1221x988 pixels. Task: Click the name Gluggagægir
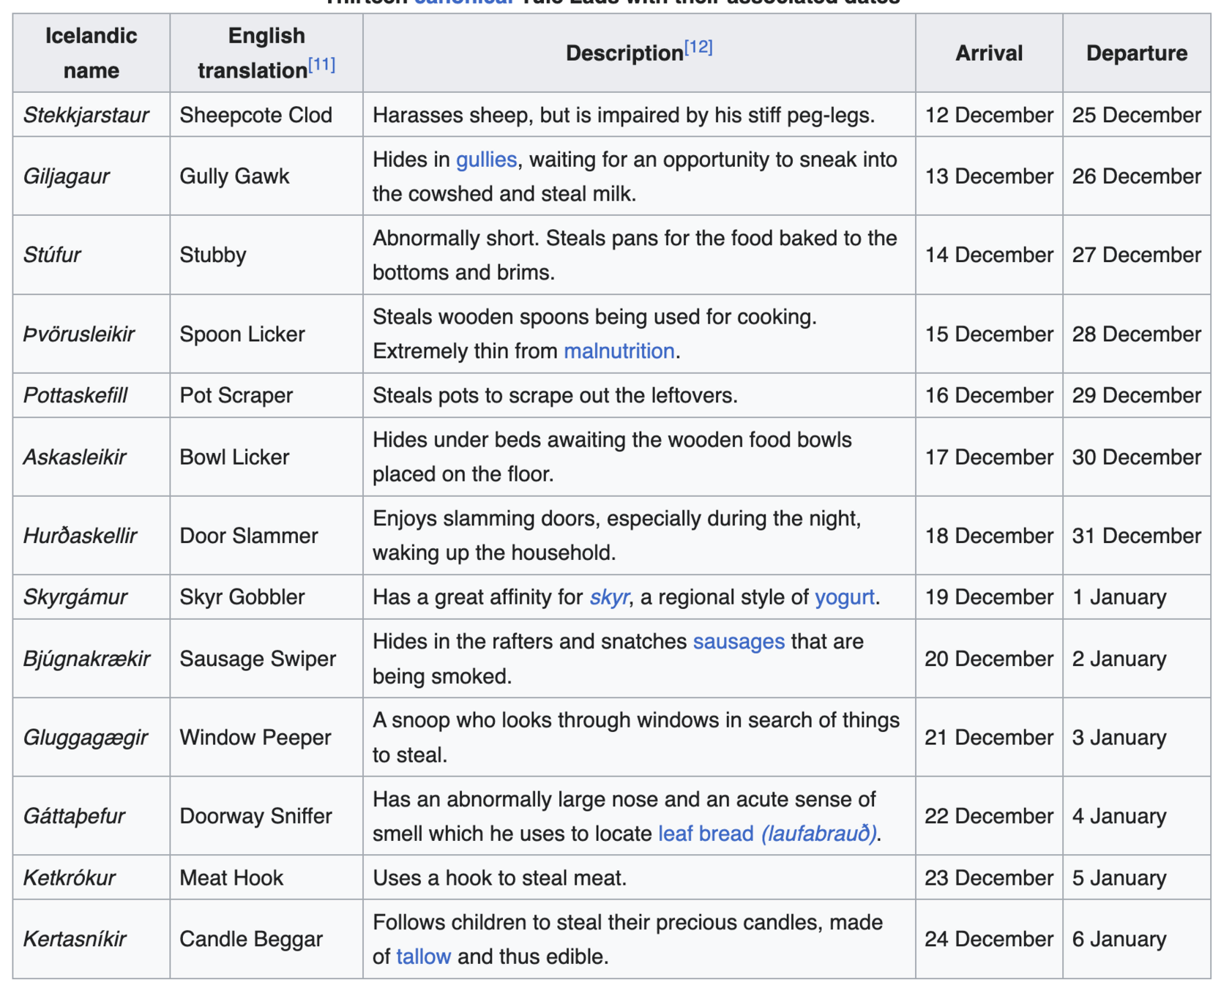click(x=85, y=738)
